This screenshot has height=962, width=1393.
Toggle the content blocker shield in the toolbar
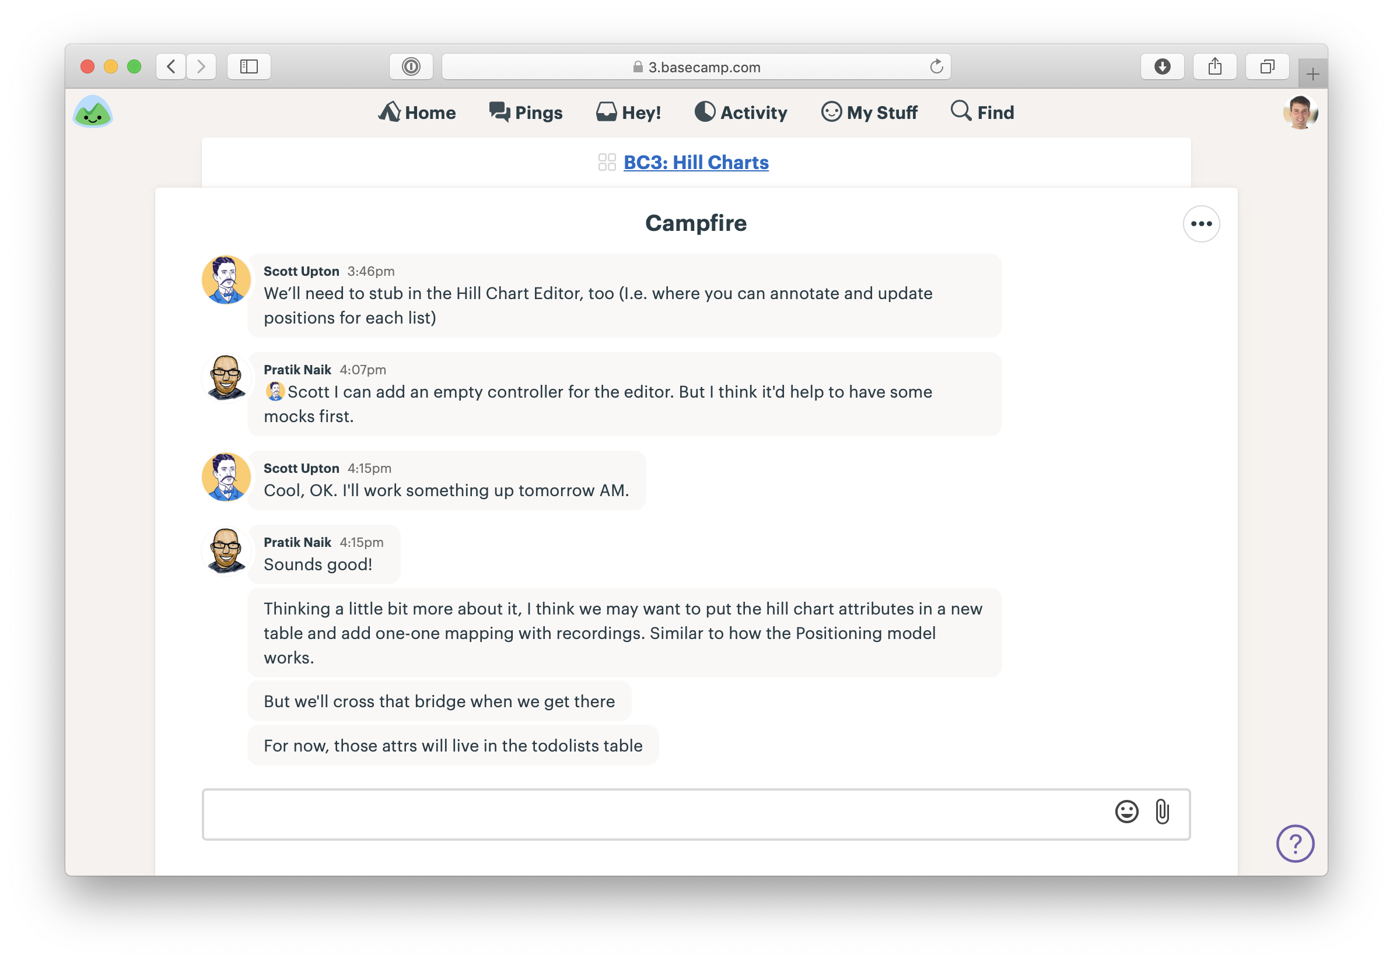tap(411, 67)
